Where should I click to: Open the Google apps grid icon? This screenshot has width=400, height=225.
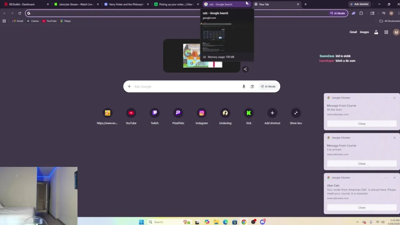click(386, 32)
